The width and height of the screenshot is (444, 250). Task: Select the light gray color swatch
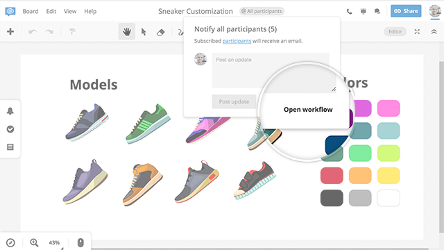pyautogui.click(x=360, y=198)
